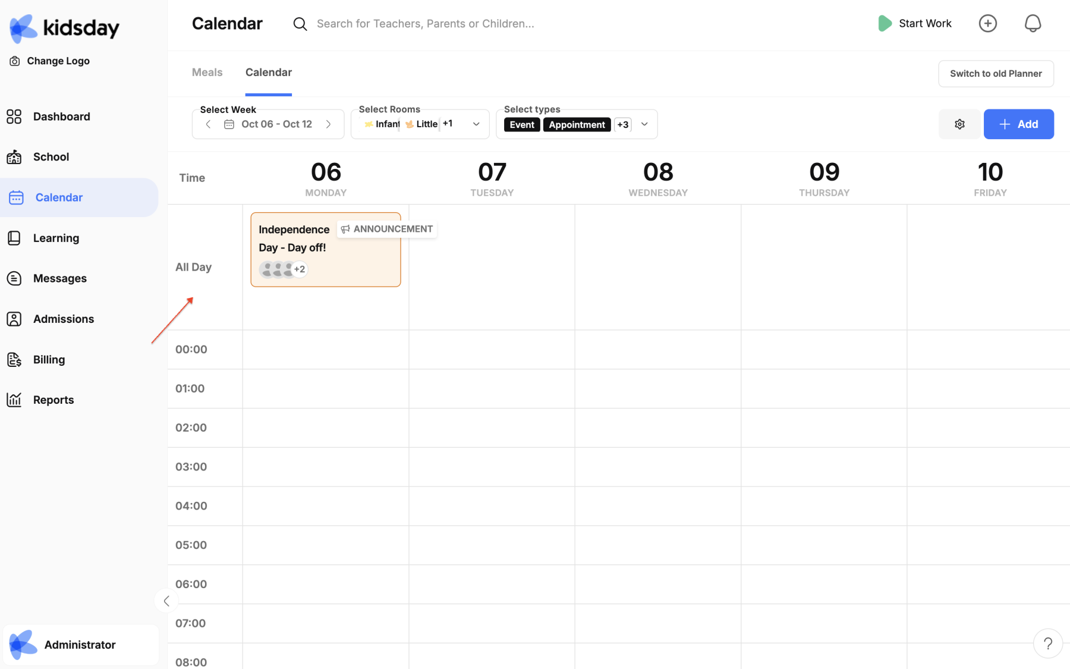1070x669 pixels.
Task: Go to the previous week
Action: click(208, 124)
